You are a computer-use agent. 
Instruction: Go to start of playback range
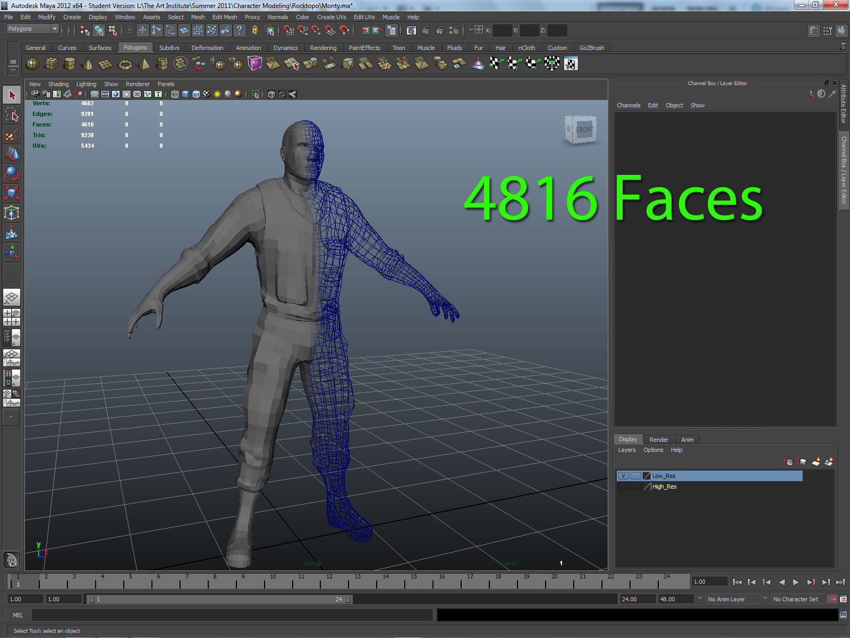click(x=737, y=582)
